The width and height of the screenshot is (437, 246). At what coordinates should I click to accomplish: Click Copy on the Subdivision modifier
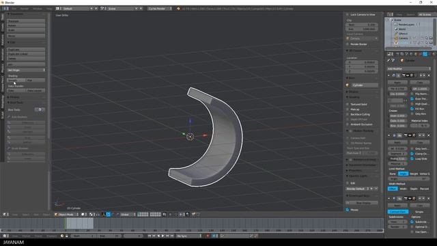pyautogui.click(x=419, y=206)
